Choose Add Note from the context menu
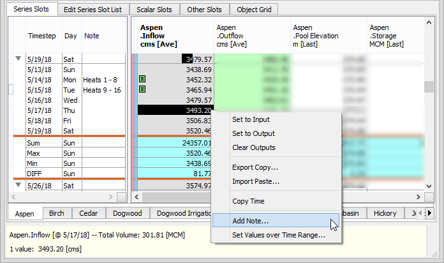Image resolution: width=444 pixels, height=263 pixels. 250,221
